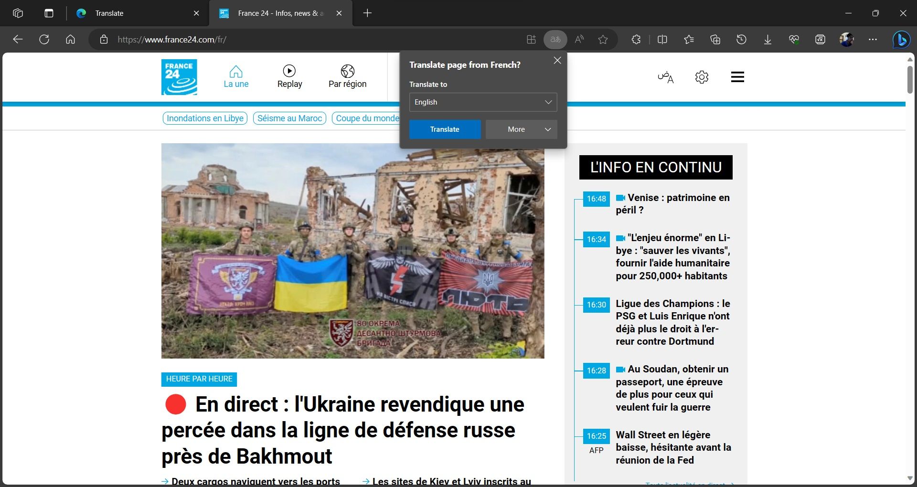Toggle the translate icon in address bar

pyautogui.click(x=555, y=40)
